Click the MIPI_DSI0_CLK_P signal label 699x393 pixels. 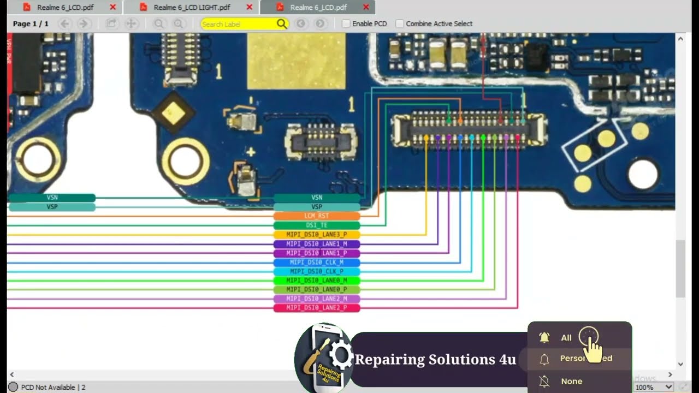[x=317, y=271]
